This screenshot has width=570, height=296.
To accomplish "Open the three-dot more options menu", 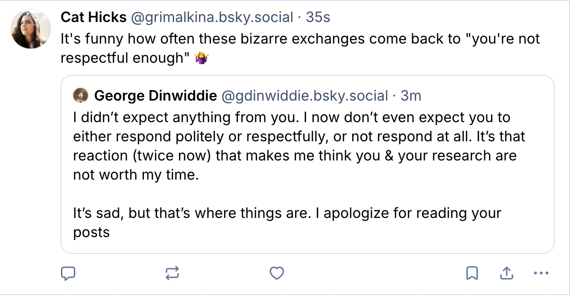I will (x=541, y=273).
